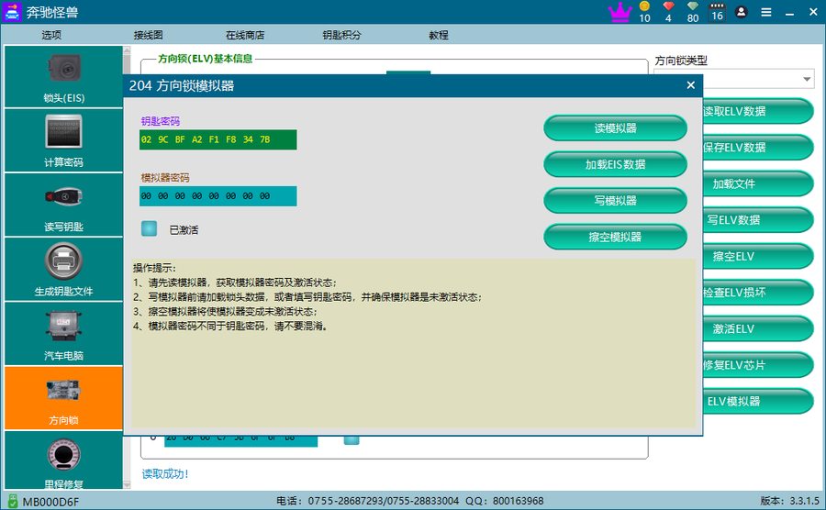The image size is (826, 510).
Task: Expand the 方向锁类型 dropdown
Action: pos(807,80)
